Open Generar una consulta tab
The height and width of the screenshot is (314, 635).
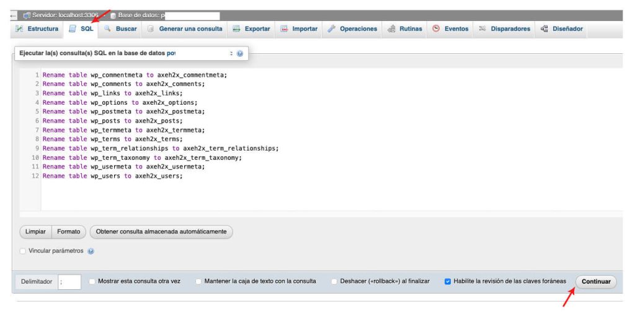point(184,29)
